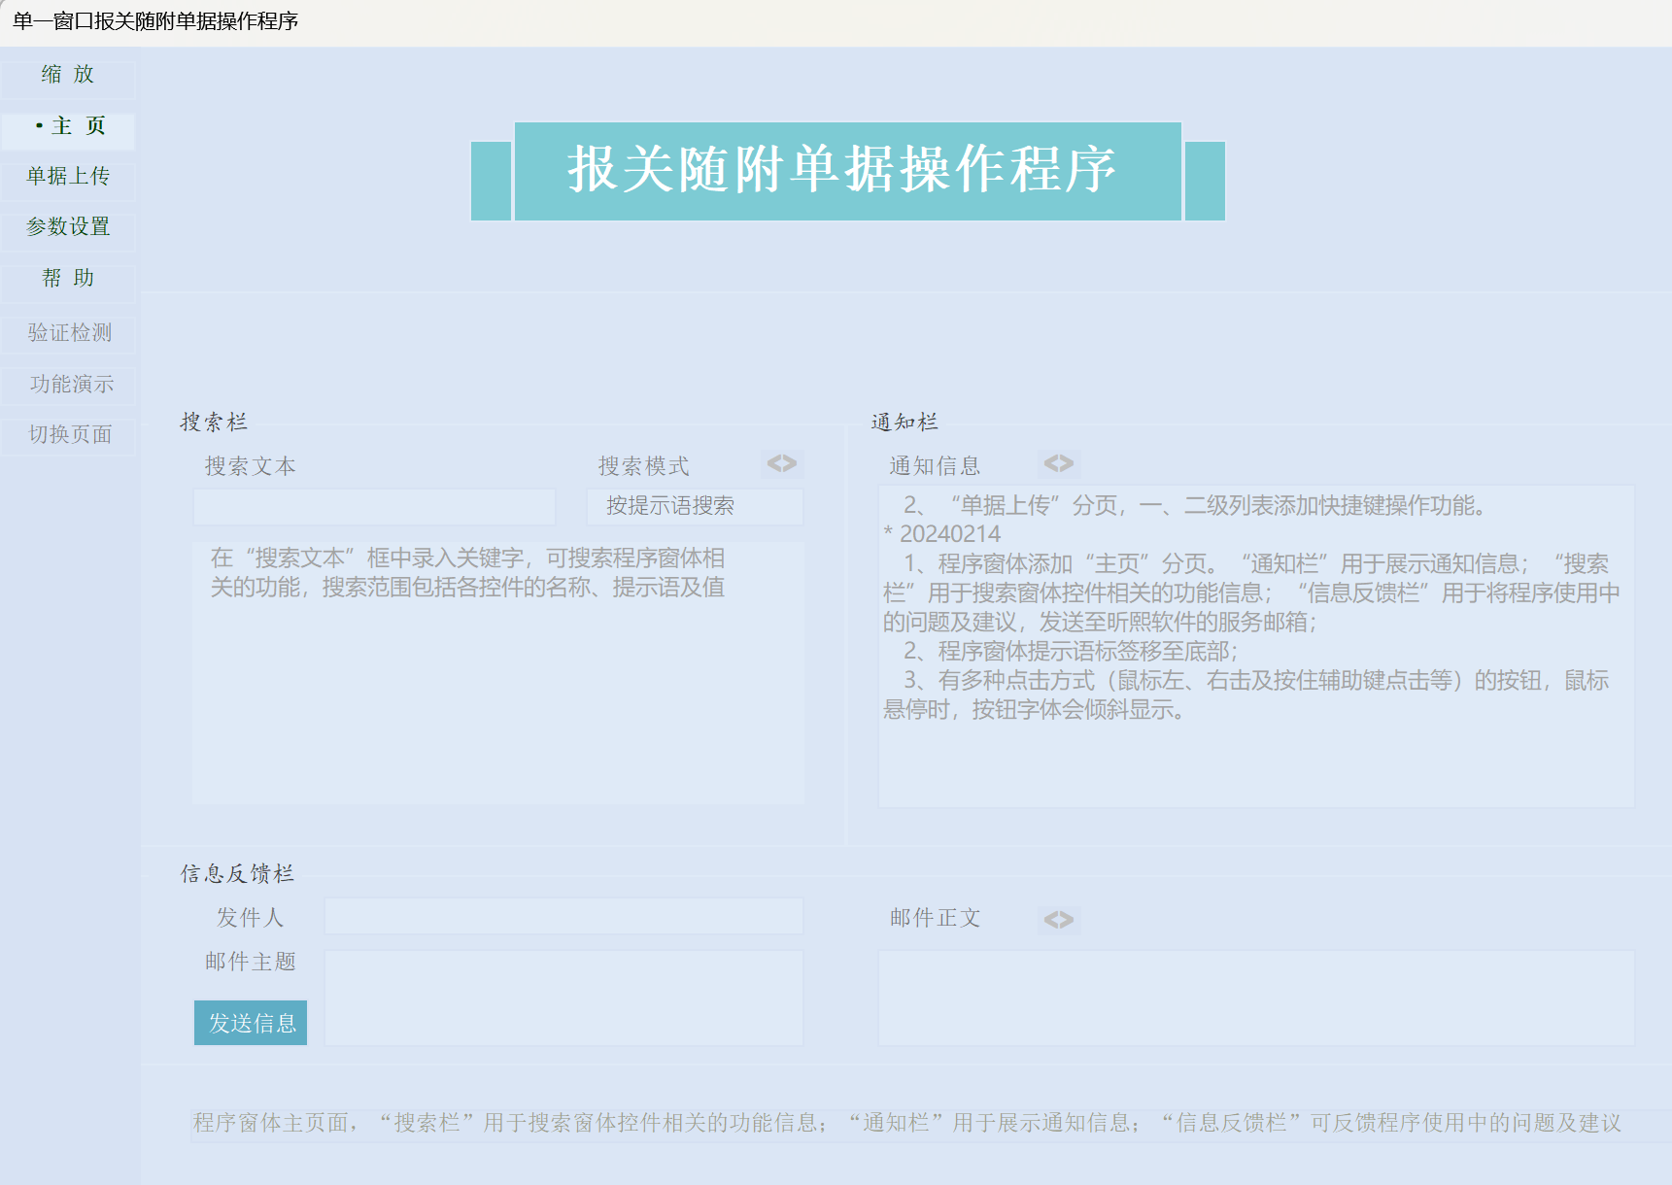1672x1185 pixels.
Task: Click the 报关随附单据操作程序 title banner
Action: click(847, 171)
